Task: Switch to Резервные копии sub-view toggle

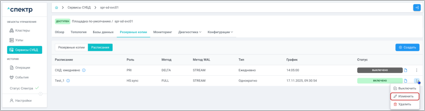Action: click(71, 47)
